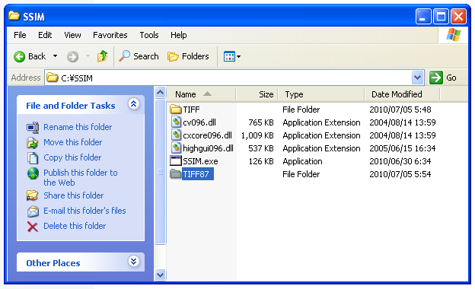Click the highlighted TIFF87 folder name
Image resolution: width=475 pixels, height=289 pixels.
click(x=197, y=174)
